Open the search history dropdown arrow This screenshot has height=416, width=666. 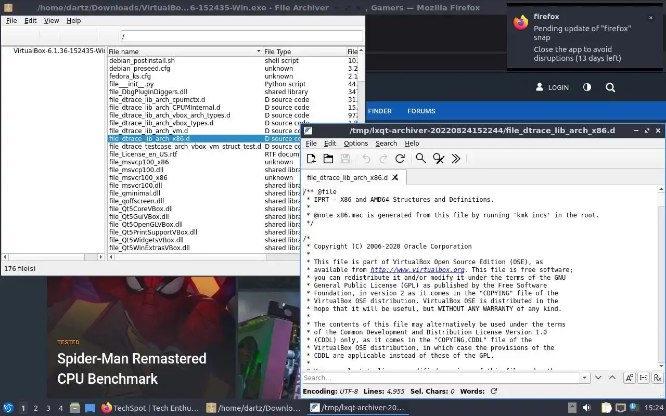coord(585,378)
